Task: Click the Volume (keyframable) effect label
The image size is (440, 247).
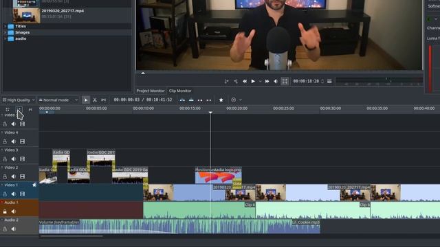Action: 59,222
